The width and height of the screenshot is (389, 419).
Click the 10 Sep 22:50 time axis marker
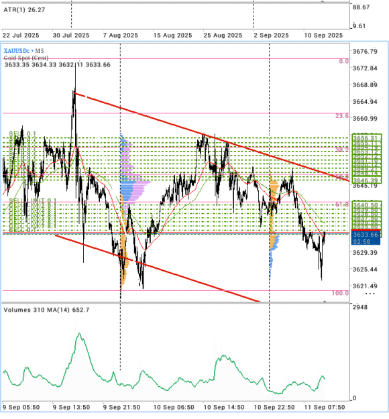coord(274,407)
